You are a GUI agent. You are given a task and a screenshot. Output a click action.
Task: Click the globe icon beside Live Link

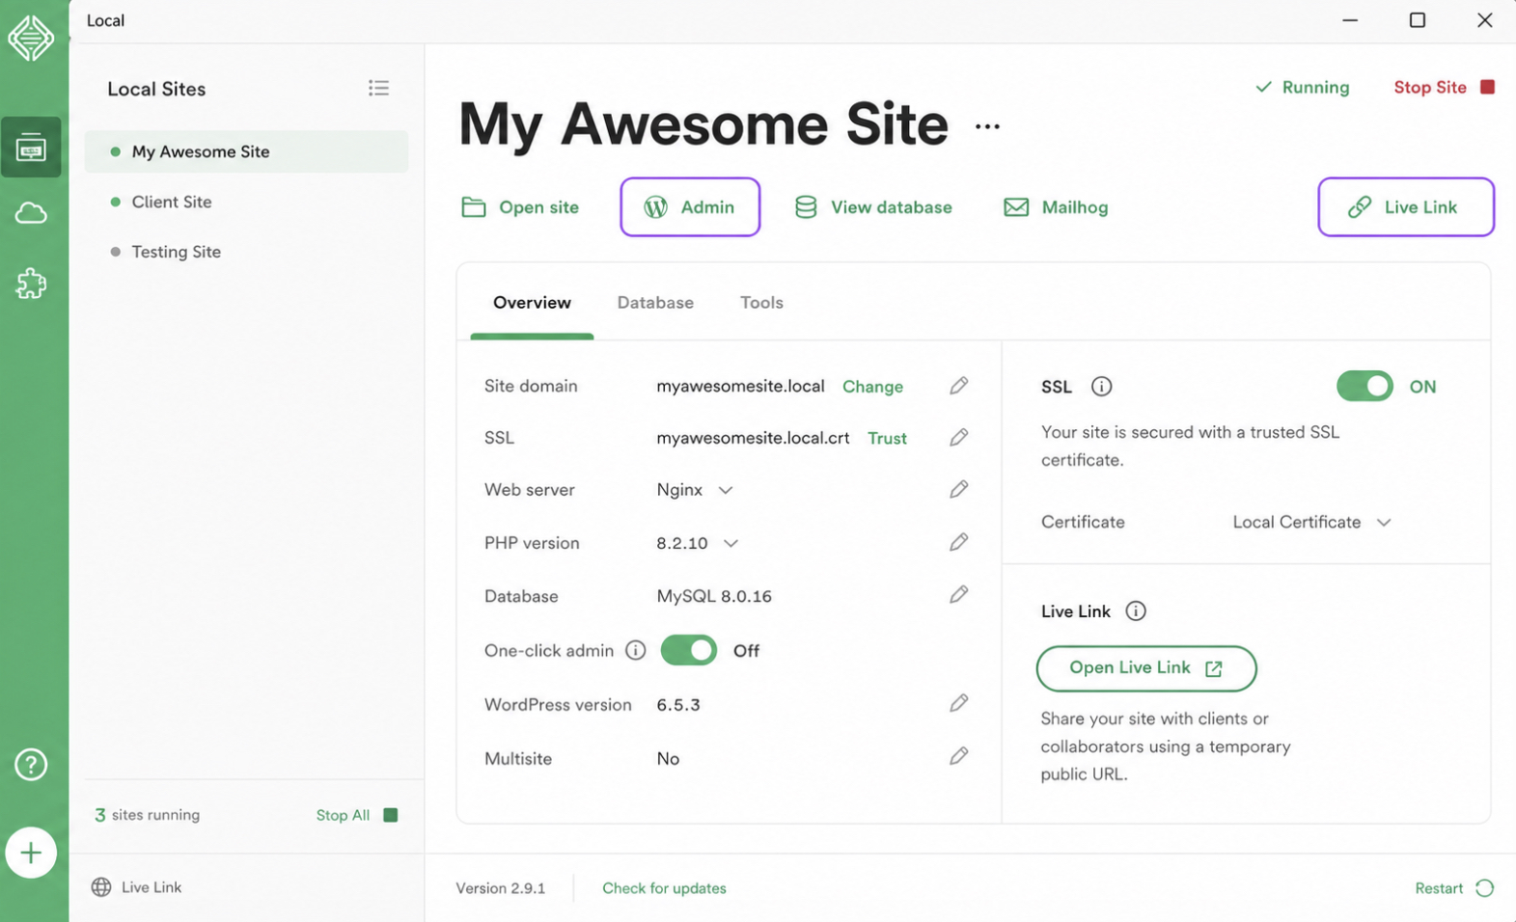pyautogui.click(x=101, y=887)
